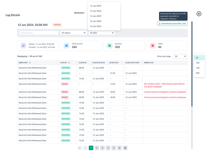Open the All status filter dropdown

coord(74,33)
